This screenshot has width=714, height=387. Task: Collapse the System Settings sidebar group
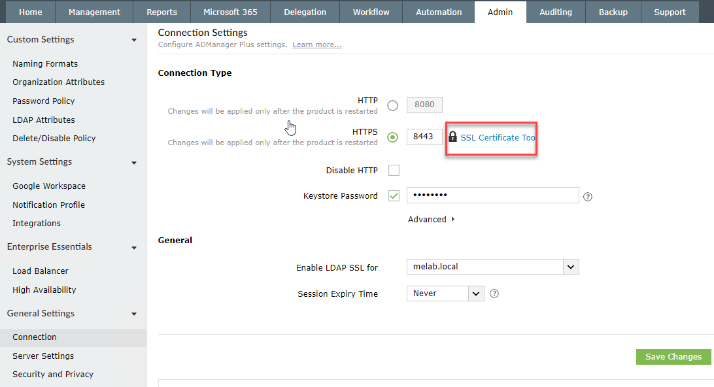134,162
